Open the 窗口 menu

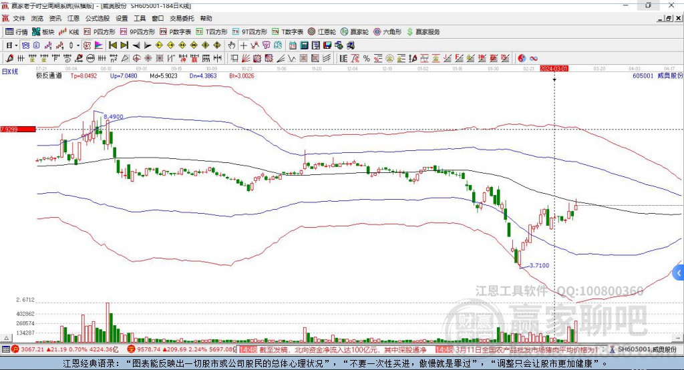158,18
